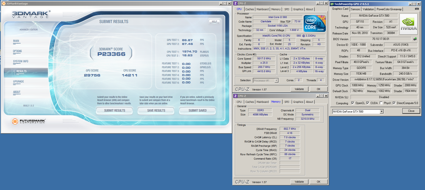Viewport: 425px width, 190px height.
Task: Switch to Memory tab in top CPU-Z
Action: [x=276, y=9]
